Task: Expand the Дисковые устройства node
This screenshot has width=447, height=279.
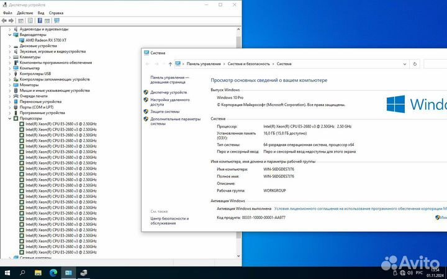Action: point(10,46)
